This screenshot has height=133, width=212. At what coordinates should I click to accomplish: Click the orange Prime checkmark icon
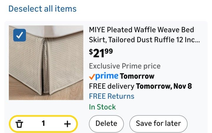coord(92,77)
